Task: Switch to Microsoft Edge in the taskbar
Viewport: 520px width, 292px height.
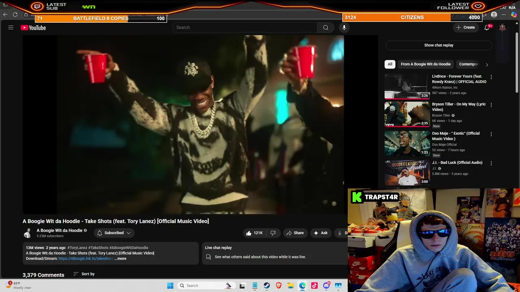Action: coord(302,286)
